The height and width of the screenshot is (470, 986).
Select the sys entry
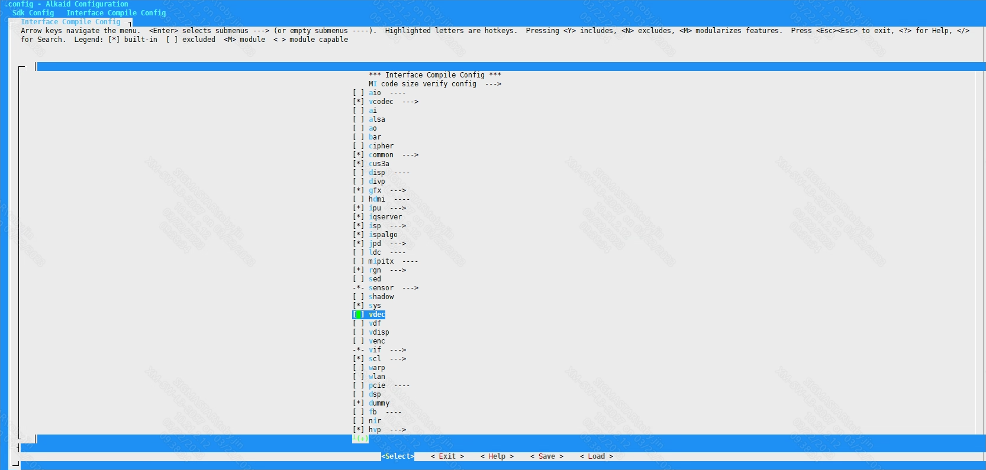point(375,306)
